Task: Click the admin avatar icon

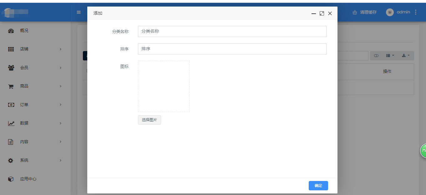Action: 390,12
